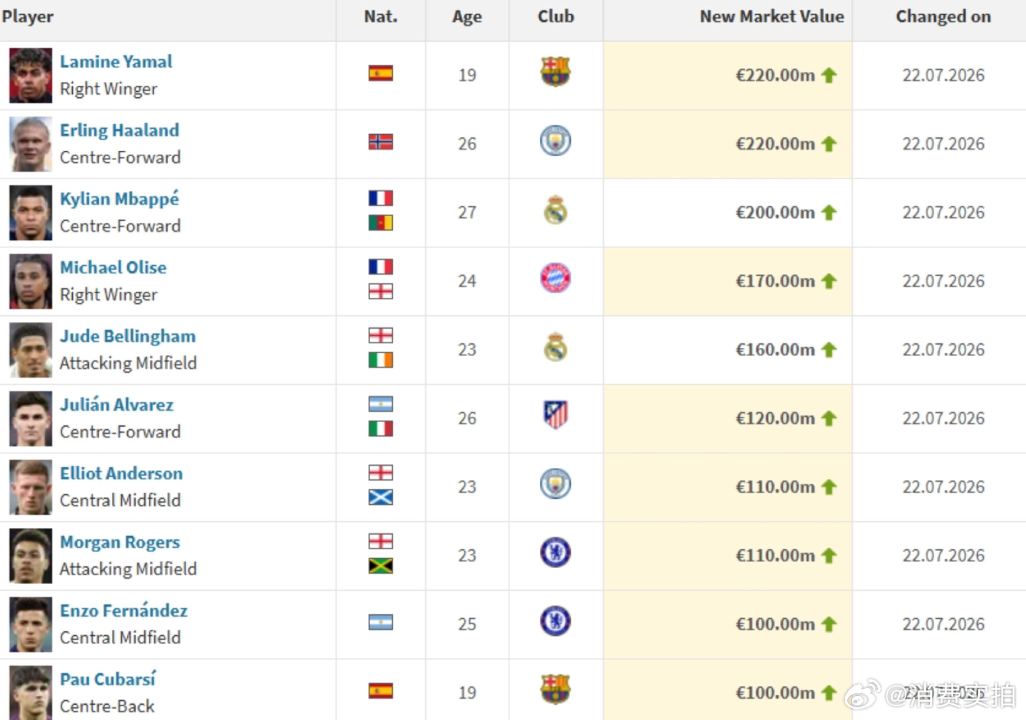Click the Norway flag in Erling Haaland's row
This screenshot has width=1026, height=720.
[x=381, y=141]
